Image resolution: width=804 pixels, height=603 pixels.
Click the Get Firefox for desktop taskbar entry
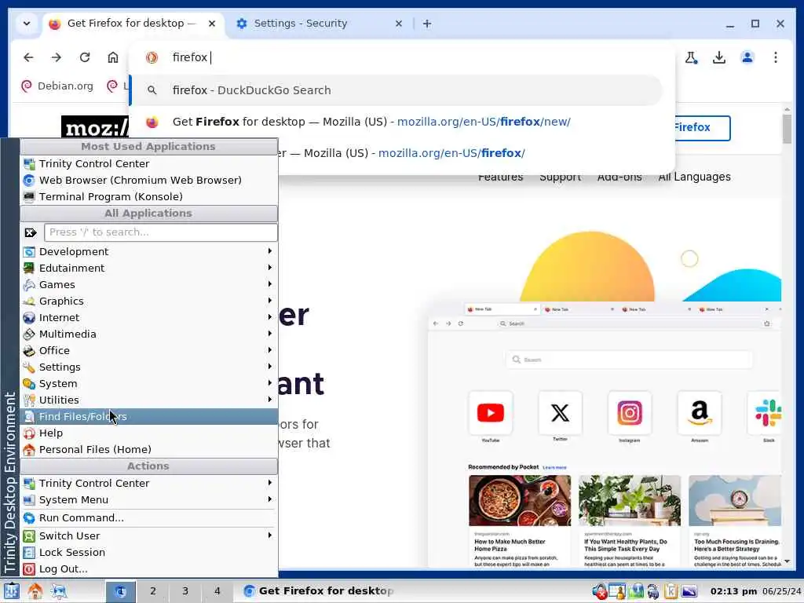click(318, 591)
